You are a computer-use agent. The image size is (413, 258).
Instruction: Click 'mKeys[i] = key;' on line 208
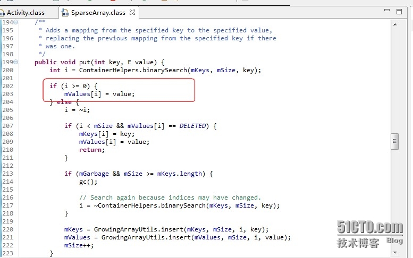coord(107,134)
